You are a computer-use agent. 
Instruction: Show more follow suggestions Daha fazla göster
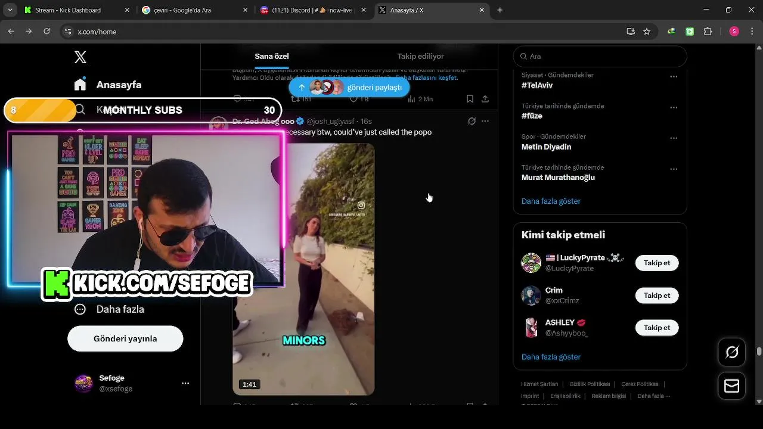(551, 357)
